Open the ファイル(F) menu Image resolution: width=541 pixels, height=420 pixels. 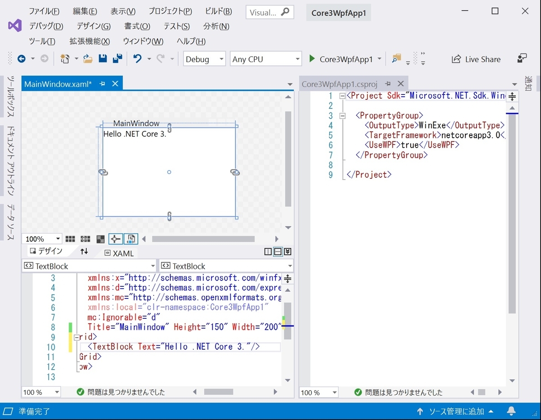(x=44, y=11)
